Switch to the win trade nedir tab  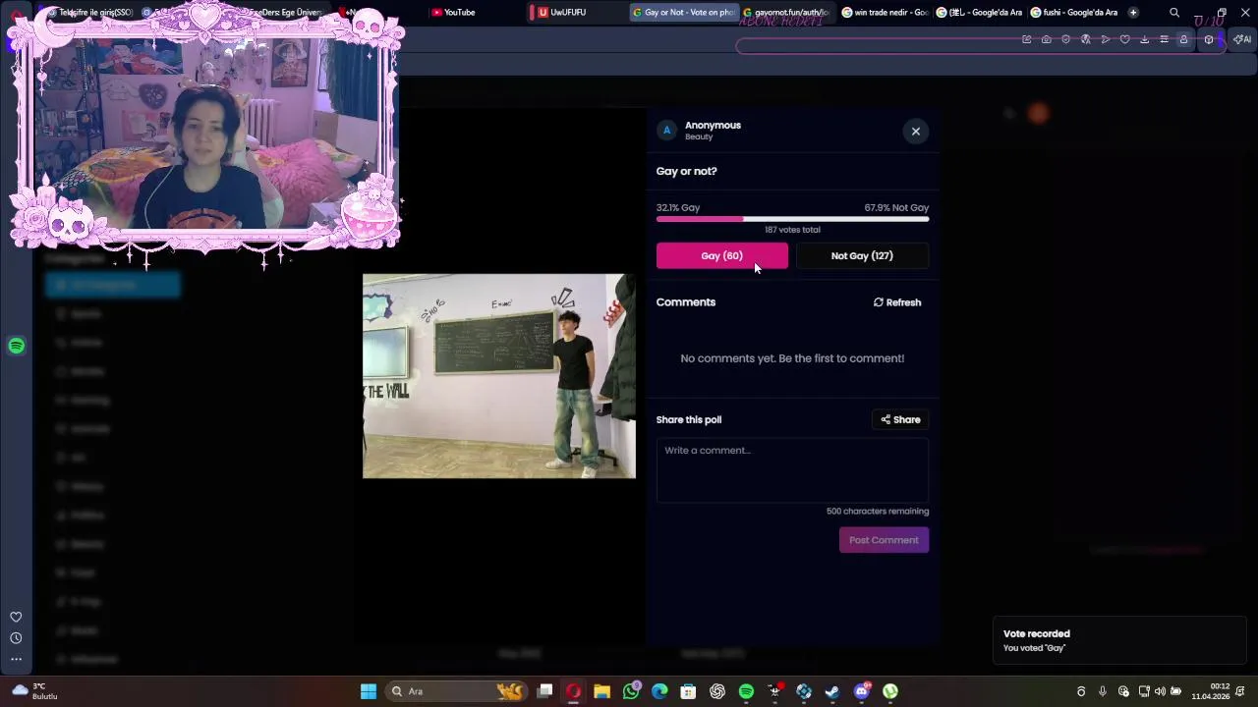click(x=885, y=13)
